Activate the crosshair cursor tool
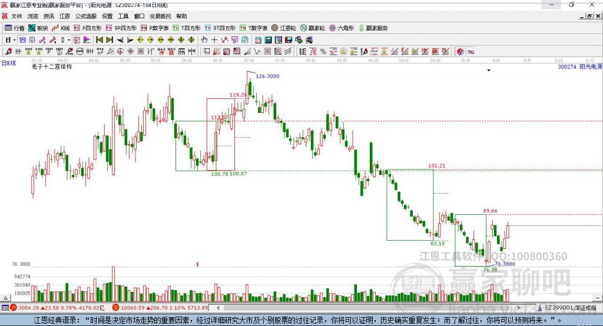The width and height of the screenshot is (603, 326). pyautogui.click(x=214, y=39)
